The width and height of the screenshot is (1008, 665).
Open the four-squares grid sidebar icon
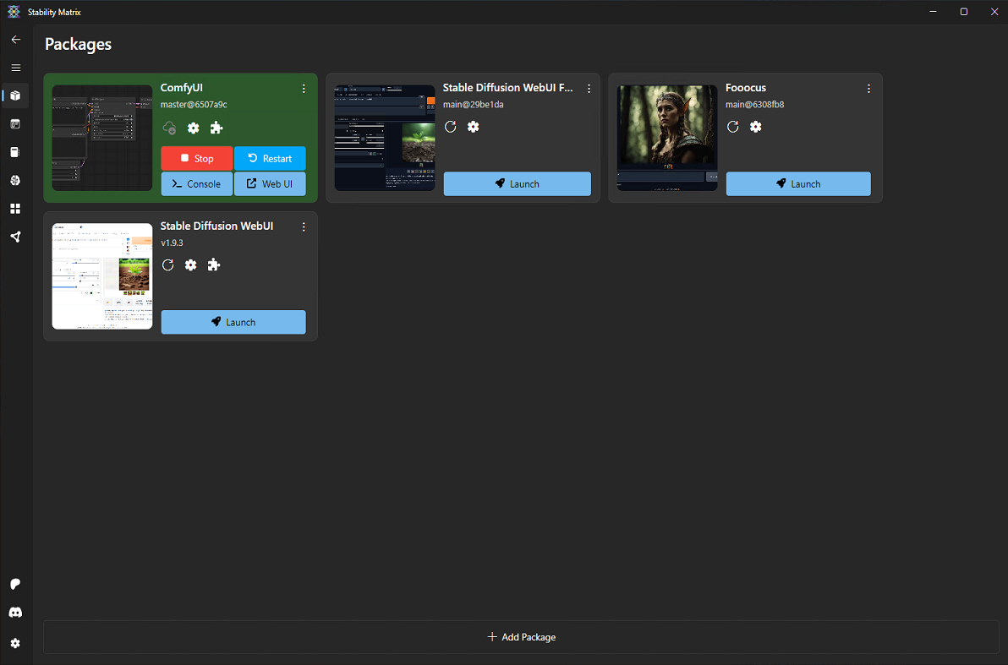tap(15, 209)
